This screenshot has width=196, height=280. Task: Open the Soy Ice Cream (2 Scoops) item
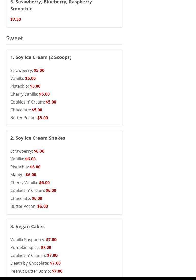[x=41, y=57]
